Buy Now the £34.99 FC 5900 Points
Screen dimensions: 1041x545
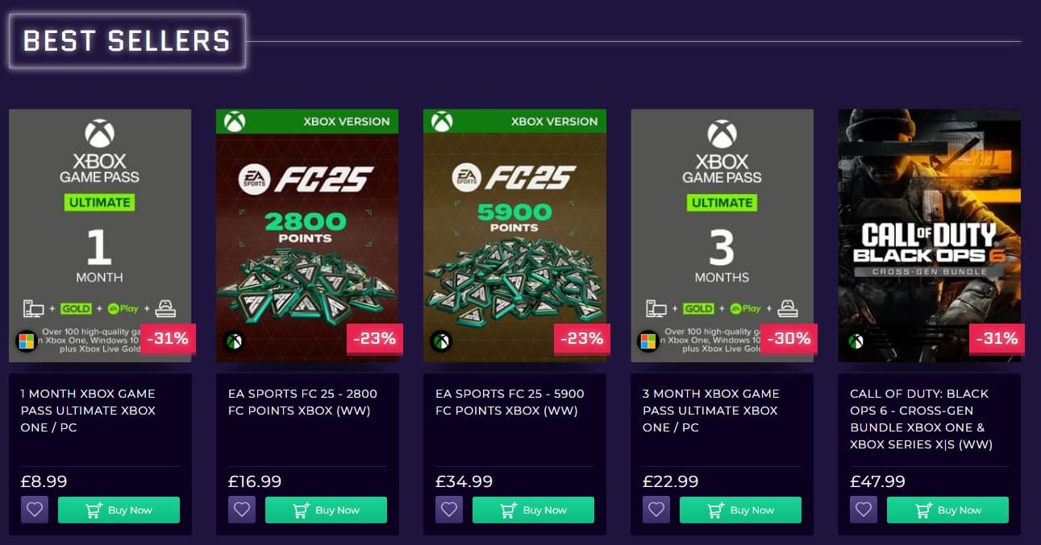click(x=533, y=510)
